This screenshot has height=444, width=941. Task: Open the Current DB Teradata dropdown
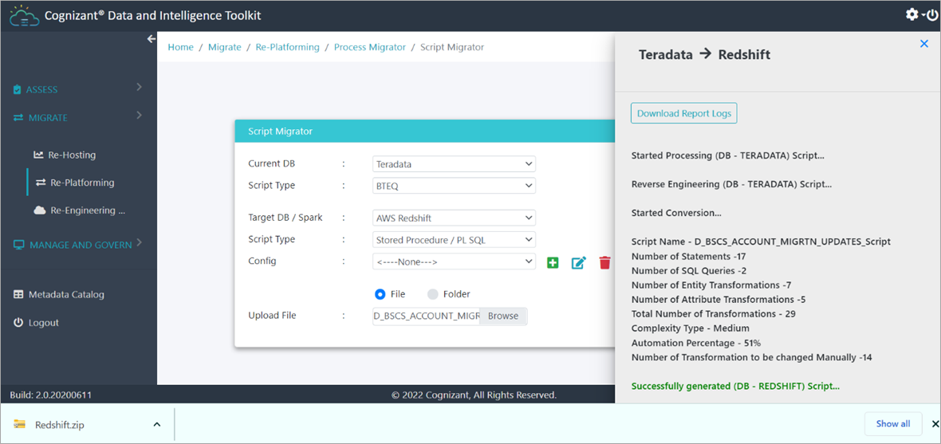tap(454, 163)
